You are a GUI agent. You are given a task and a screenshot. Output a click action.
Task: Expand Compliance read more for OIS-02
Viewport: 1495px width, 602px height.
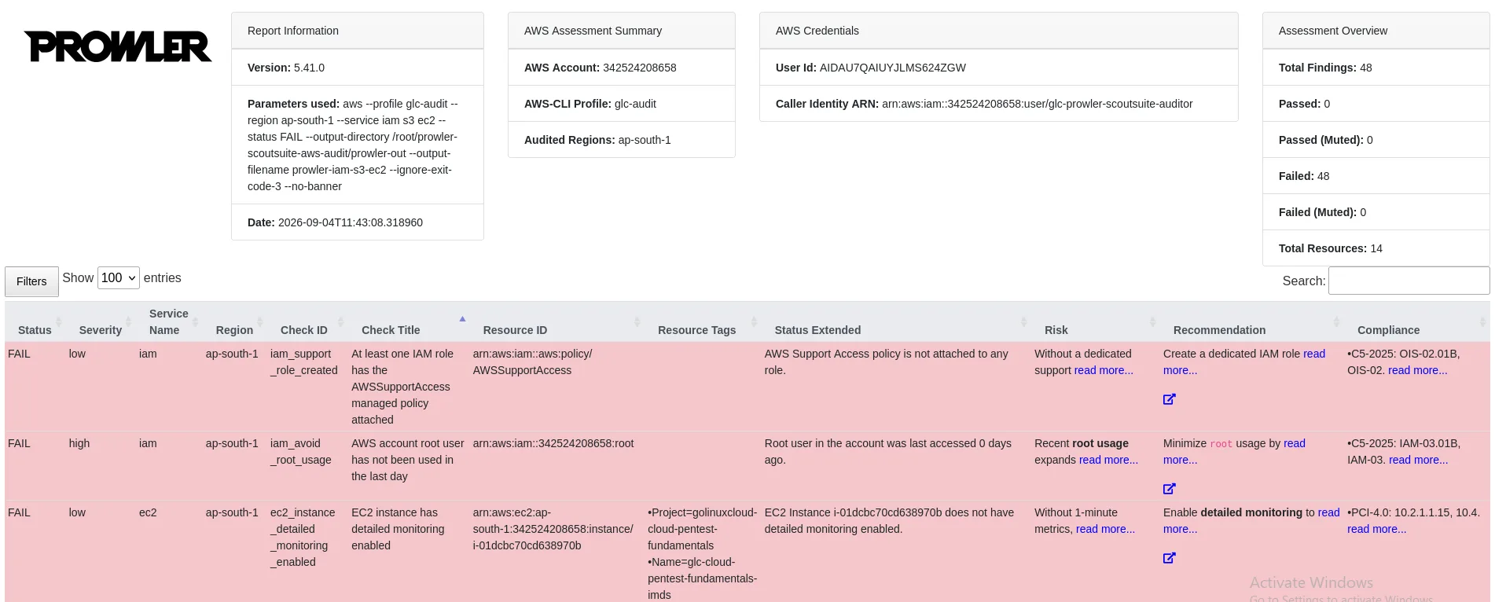tap(1417, 370)
